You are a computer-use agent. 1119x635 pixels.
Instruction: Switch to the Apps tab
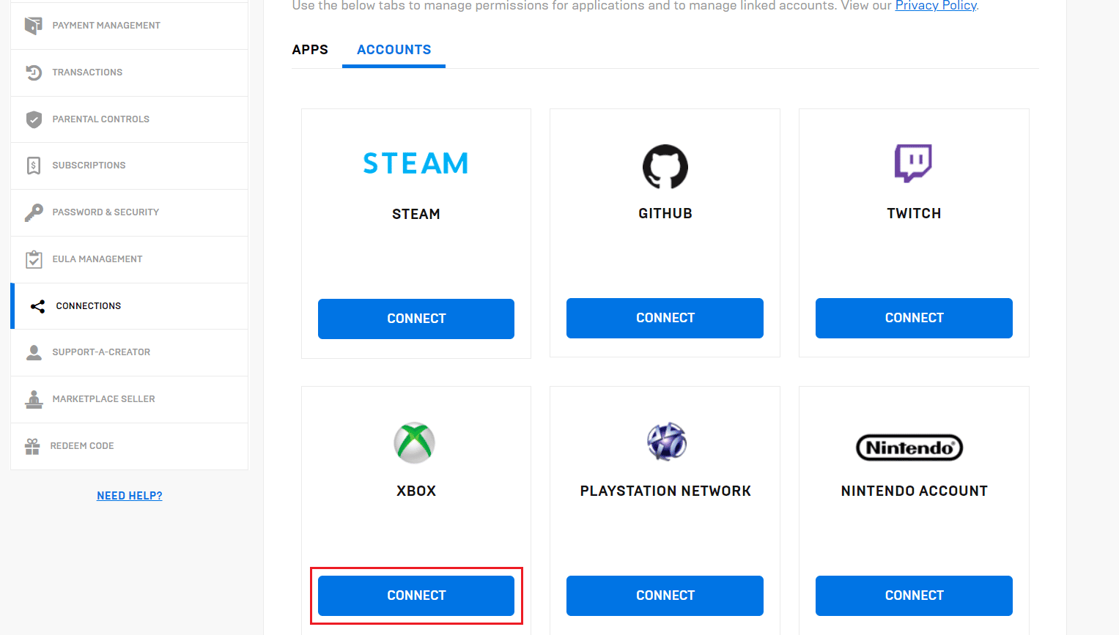tap(310, 50)
